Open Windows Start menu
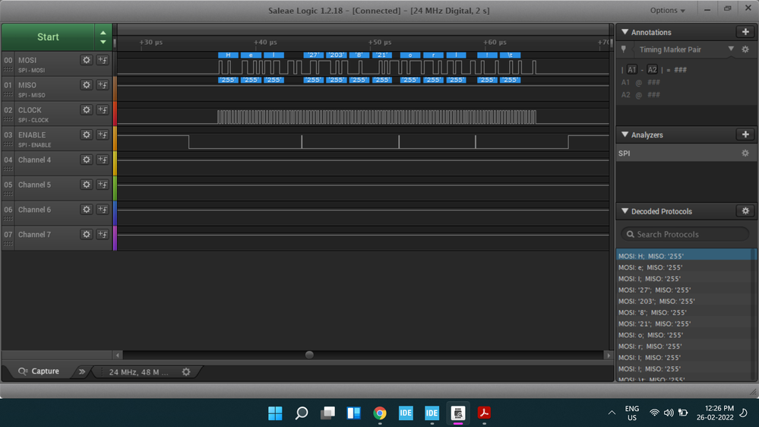Viewport: 759px width, 427px height. (275, 413)
